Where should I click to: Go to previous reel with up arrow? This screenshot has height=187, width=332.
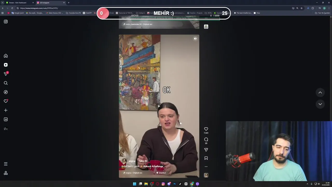pos(320,92)
